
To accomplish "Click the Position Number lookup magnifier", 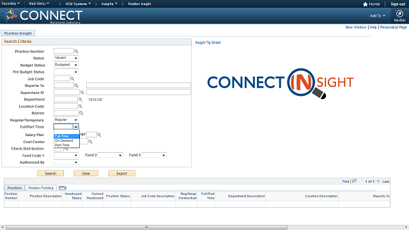I will (x=76, y=51).
